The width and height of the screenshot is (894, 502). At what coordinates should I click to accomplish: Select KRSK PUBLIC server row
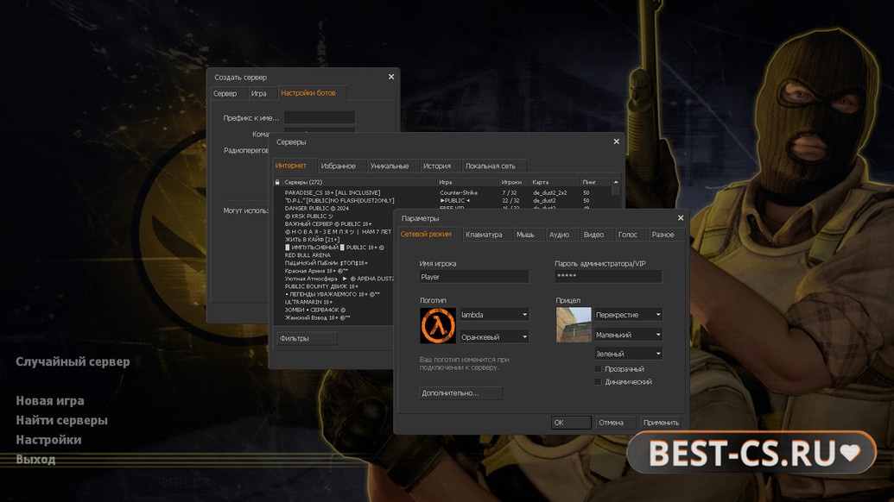pyautogui.click(x=334, y=216)
